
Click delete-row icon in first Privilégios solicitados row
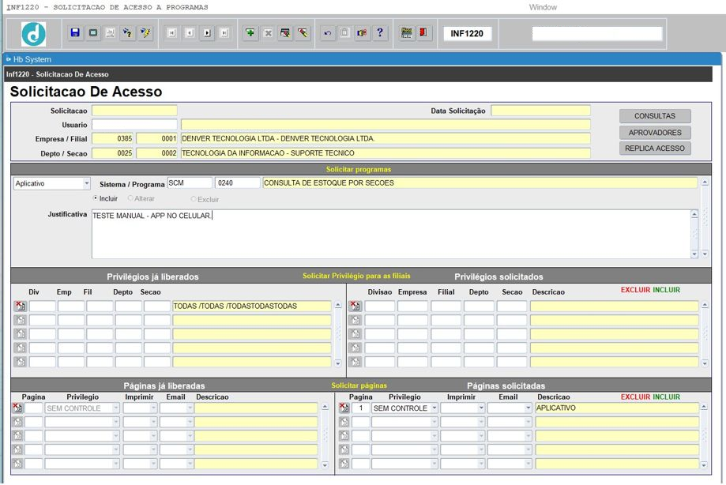355,306
